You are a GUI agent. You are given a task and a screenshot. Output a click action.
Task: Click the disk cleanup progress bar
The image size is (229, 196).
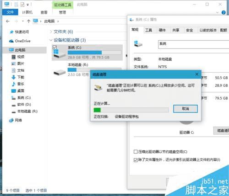[131, 110]
